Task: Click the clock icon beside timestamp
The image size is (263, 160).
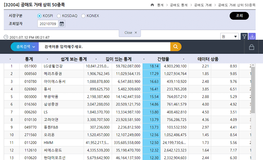Action: tap(6, 37)
